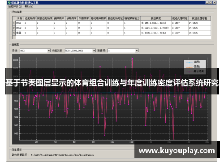The height and width of the screenshot is (162, 224).
Task: Click the 100 label on the chart x-axis
Action: 112,142
